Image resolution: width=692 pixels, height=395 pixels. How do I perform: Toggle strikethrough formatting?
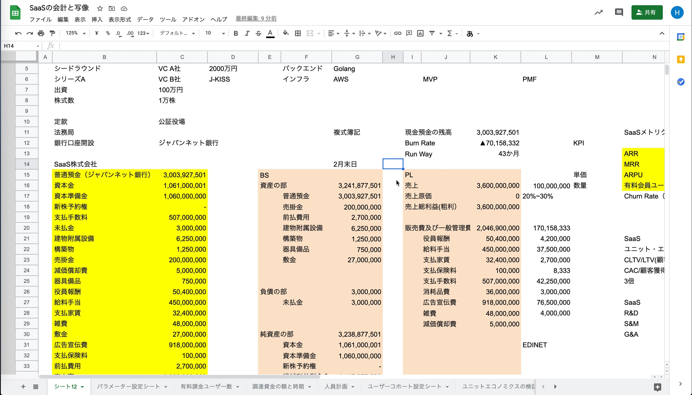tap(258, 33)
